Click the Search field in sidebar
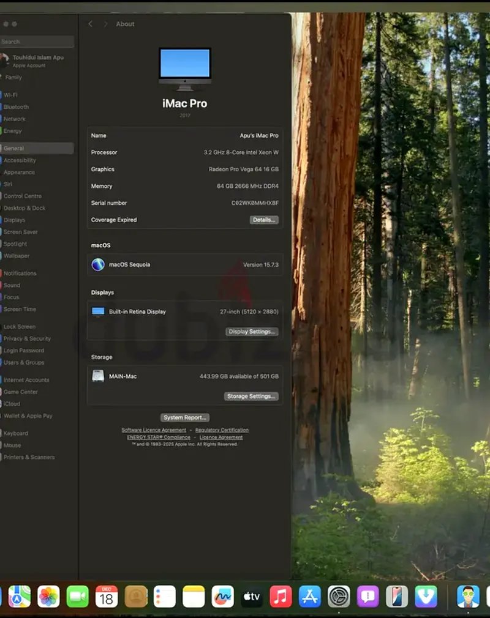Screen dimensions: 490x618 tap(37, 42)
